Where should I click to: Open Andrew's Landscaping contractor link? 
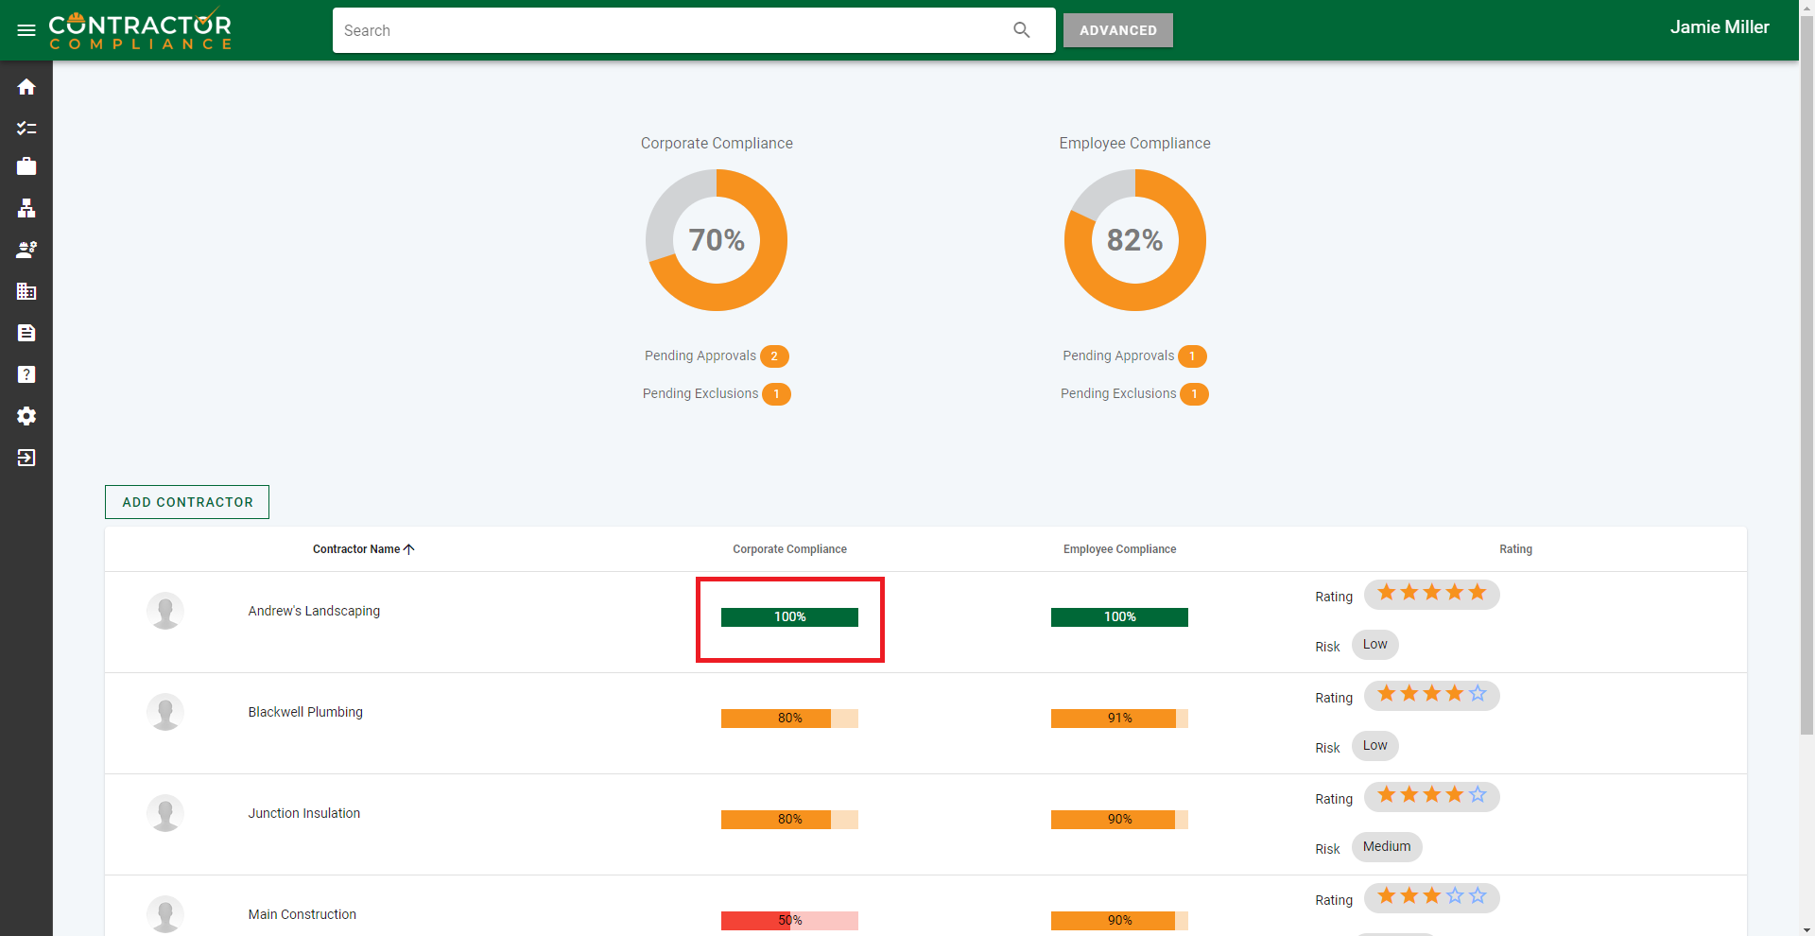[x=314, y=611]
